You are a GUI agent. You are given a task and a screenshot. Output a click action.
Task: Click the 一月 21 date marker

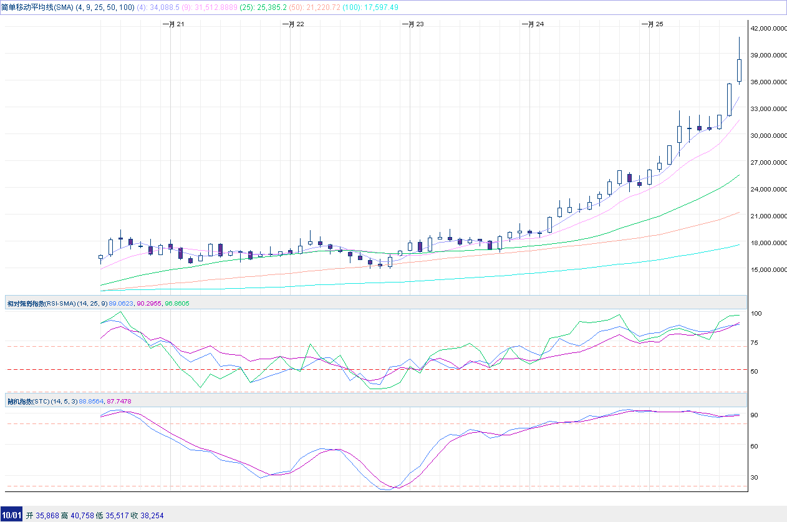(173, 24)
